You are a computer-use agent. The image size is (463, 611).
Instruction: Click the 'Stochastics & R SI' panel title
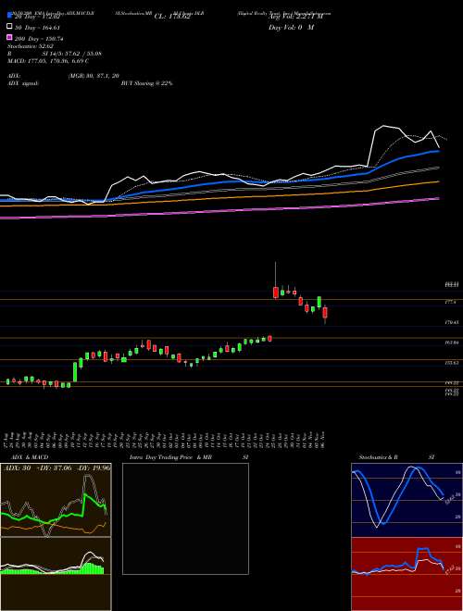[x=396, y=457]
